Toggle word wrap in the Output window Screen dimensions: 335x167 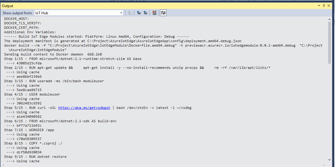[163, 13]
